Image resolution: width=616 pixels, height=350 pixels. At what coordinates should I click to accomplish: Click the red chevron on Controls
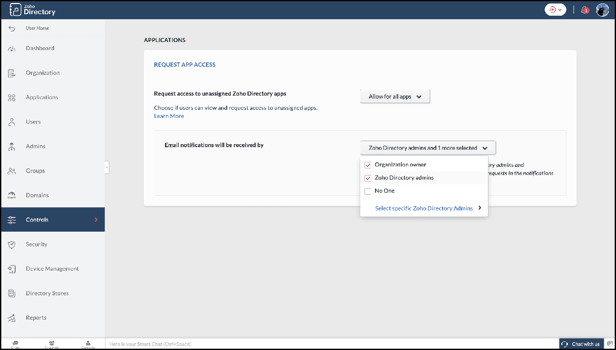96,220
